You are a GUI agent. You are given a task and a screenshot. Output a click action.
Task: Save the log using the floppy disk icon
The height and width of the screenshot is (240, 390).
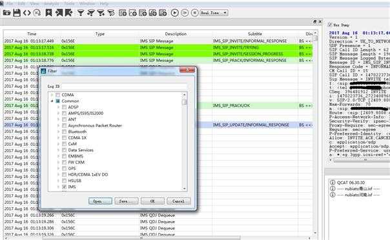coord(17,13)
